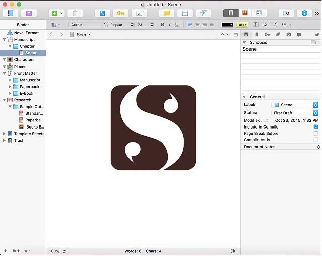Image resolution: width=322 pixels, height=256 pixels.
Task: Toggle the Binder sidebar button
Action: point(11,13)
